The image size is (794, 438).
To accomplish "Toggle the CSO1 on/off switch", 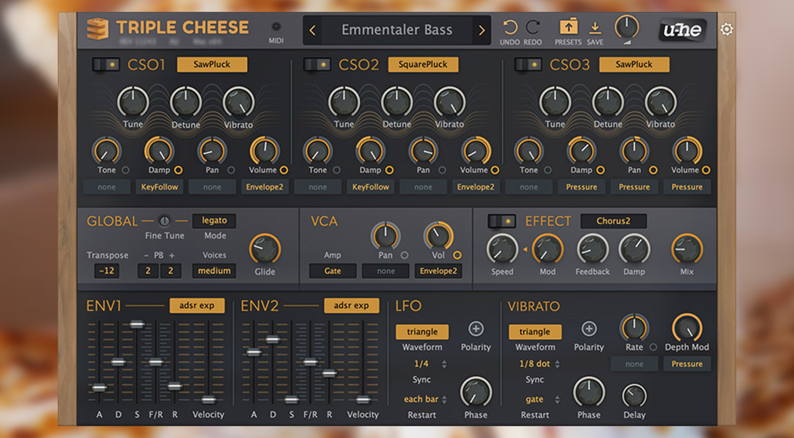I will click(106, 64).
